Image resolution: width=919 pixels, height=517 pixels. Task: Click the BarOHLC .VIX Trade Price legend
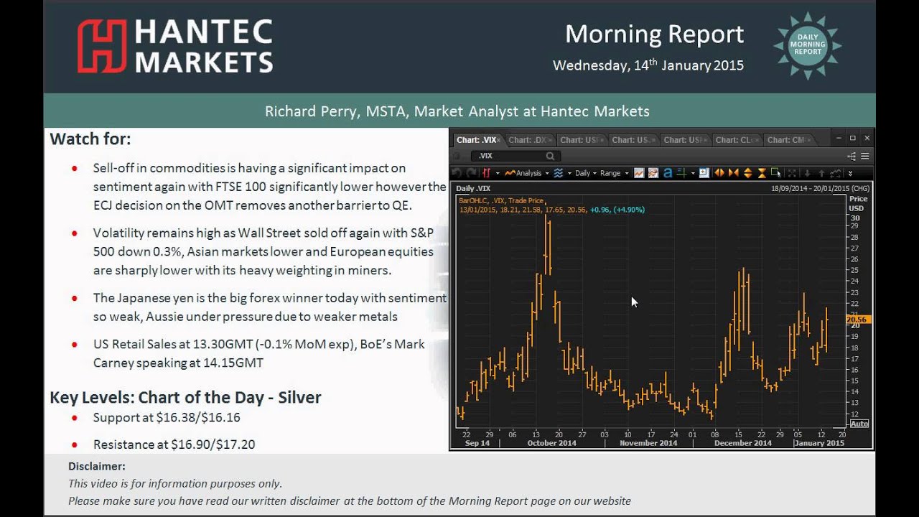[x=501, y=201]
